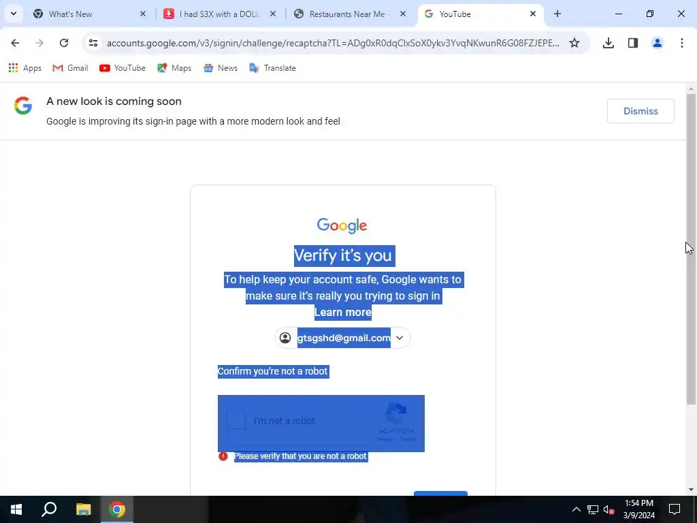The width and height of the screenshot is (697, 523).
Task: Switch to the What's New tab
Action: point(91,14)
